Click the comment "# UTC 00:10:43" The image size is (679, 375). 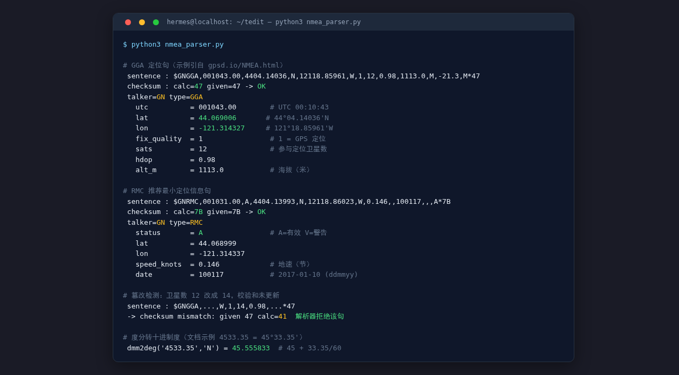click(299, 107)
